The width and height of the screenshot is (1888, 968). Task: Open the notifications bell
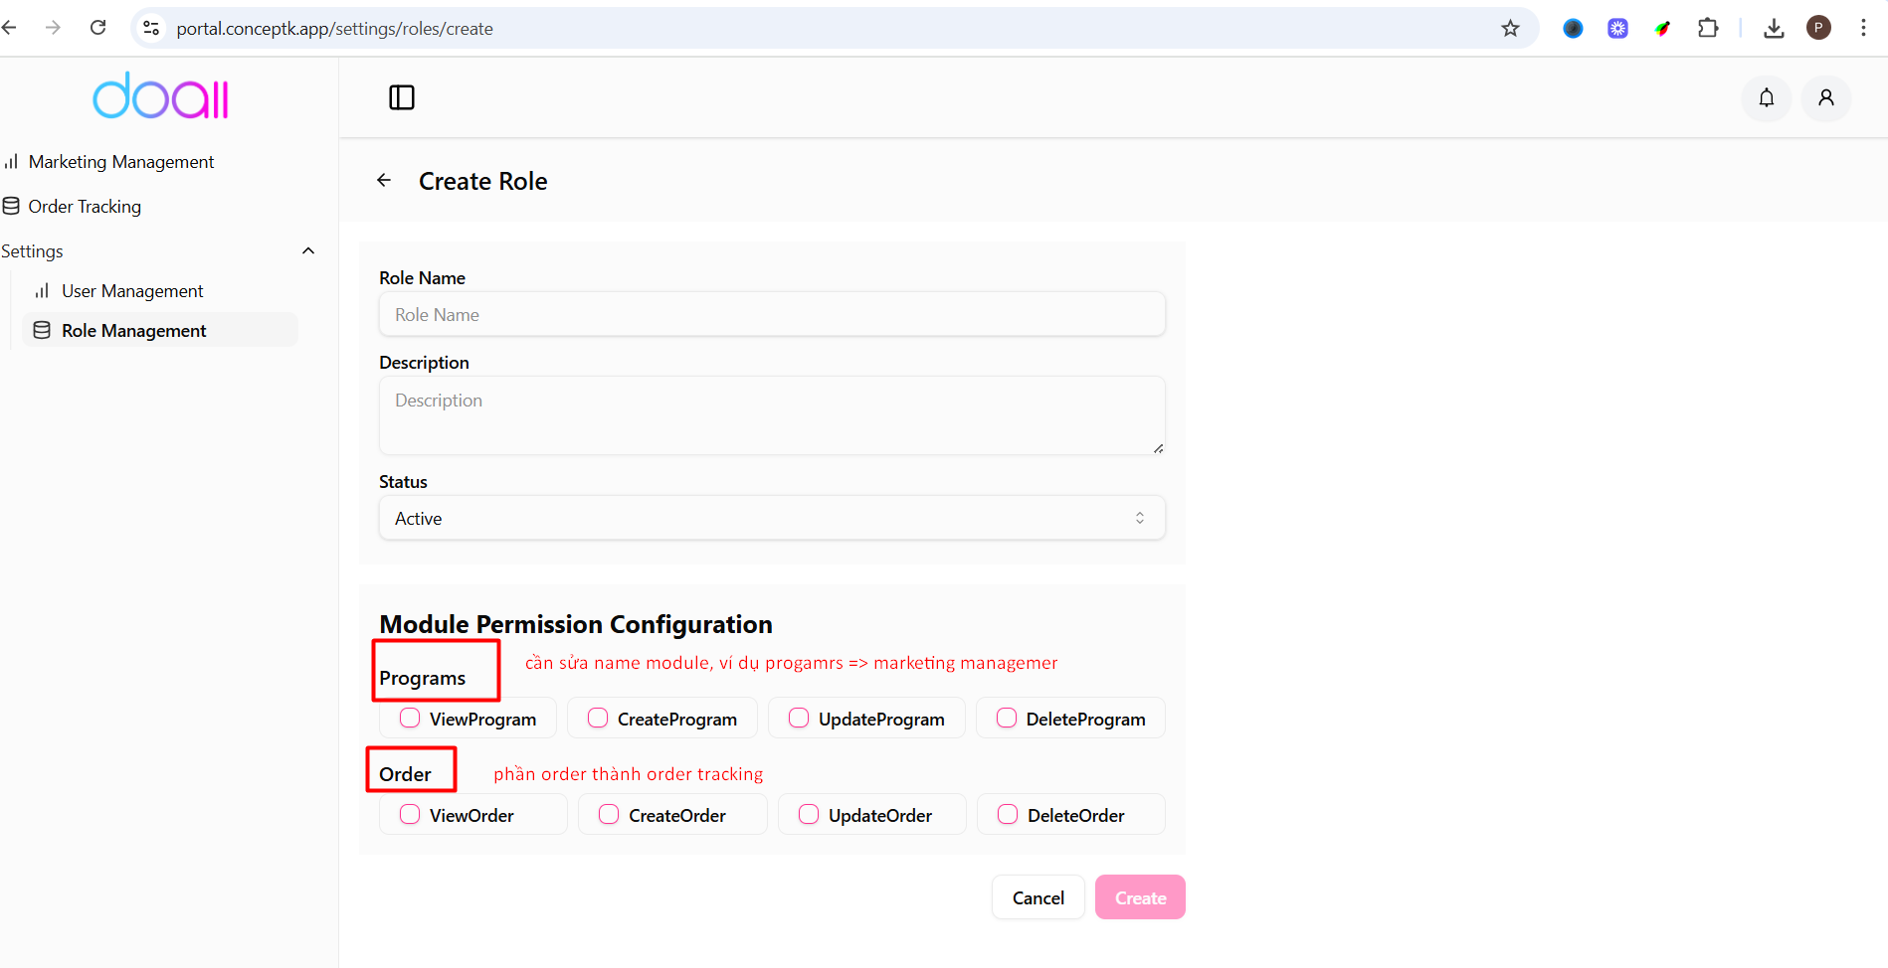1766,97
